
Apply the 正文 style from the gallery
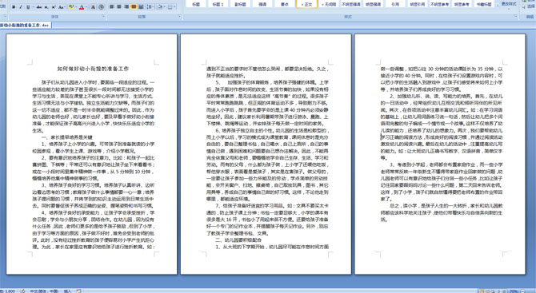coord(307,4)
